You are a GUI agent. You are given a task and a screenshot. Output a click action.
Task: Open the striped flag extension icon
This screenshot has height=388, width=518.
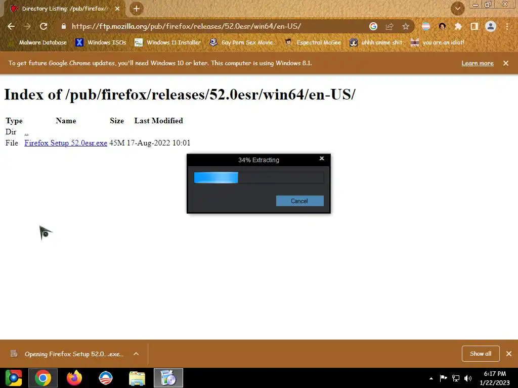(x=426, y=26)
